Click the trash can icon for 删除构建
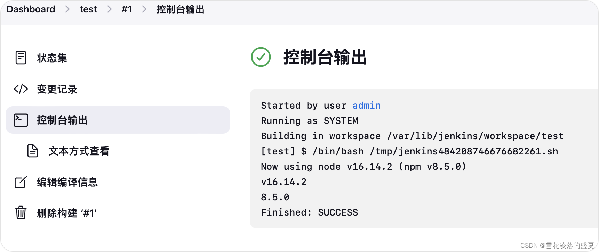Viewport: 599px width, 252px height. tap(21, 212)
